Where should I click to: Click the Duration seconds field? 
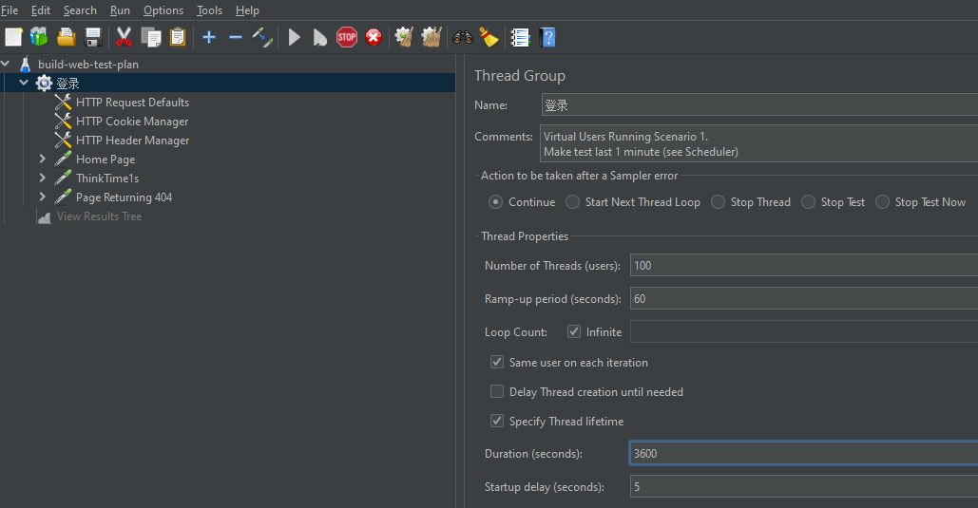click(x=804, y=453)
